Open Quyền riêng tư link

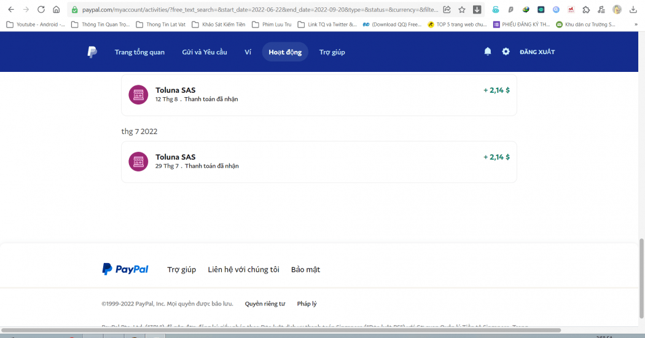[x=265, y=304]
